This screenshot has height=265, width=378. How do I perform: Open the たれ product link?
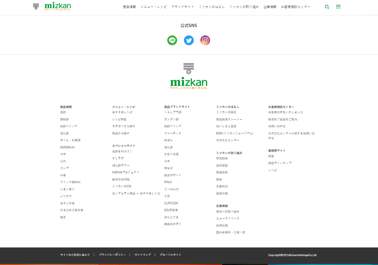(x=63, y=161)
